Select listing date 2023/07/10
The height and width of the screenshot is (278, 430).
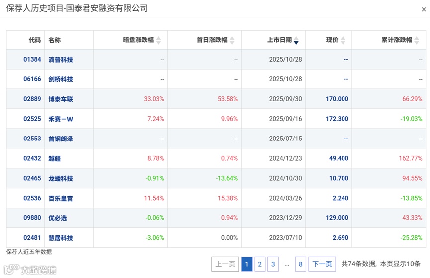pos(285,237)
